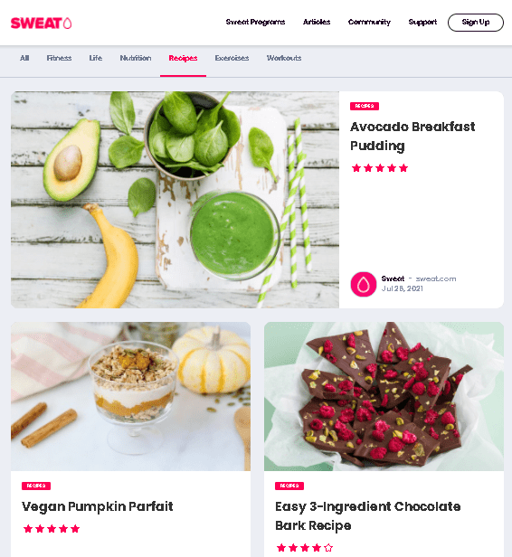512x557 pixels.
Task: Select the Nutrition category tab
Action: point(136,58)
